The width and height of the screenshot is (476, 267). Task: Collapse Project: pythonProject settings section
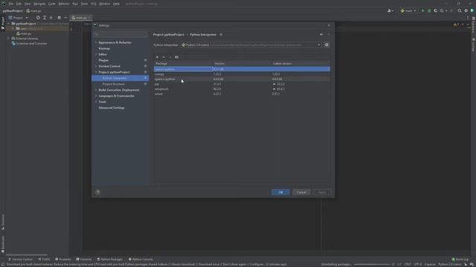[96, 73]
